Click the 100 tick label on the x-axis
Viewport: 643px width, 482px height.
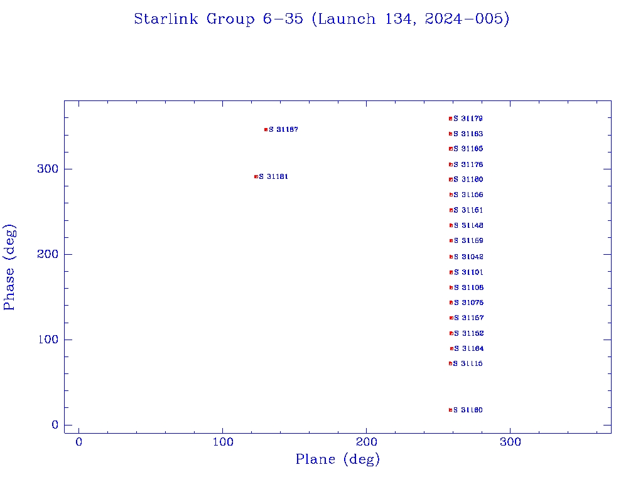222,442
